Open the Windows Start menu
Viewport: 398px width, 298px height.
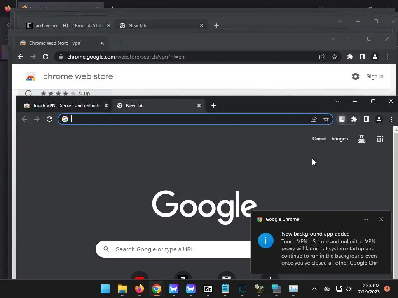[x=105, y=289]
